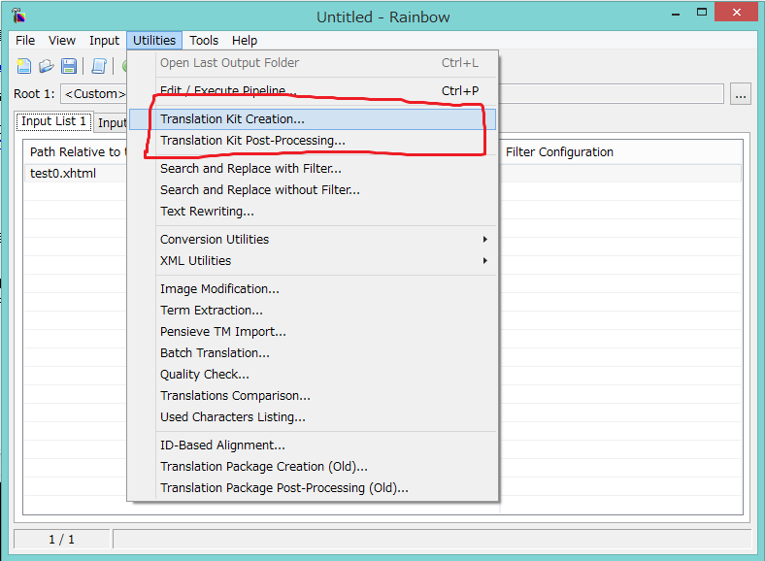
Task: Choose Pensieve TM Import entry
Action: pos(313,332)
